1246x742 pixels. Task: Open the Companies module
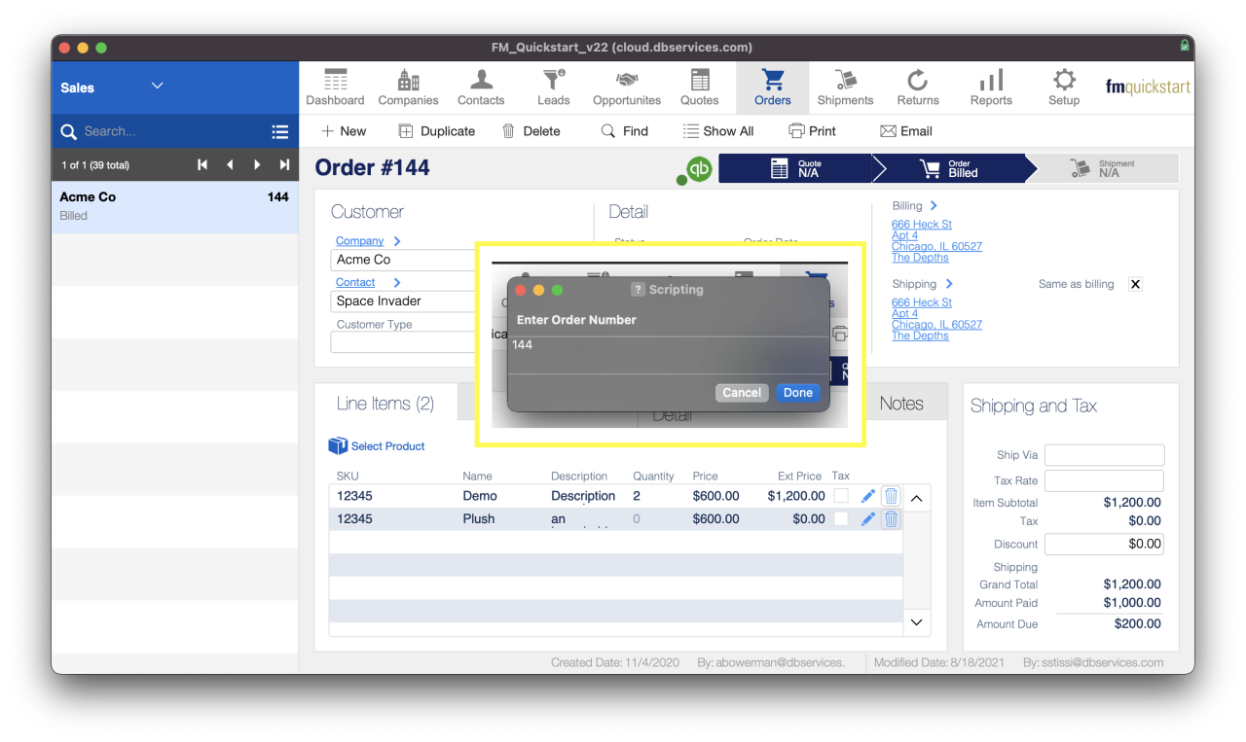pyautogui.click(x=408, y=88)
